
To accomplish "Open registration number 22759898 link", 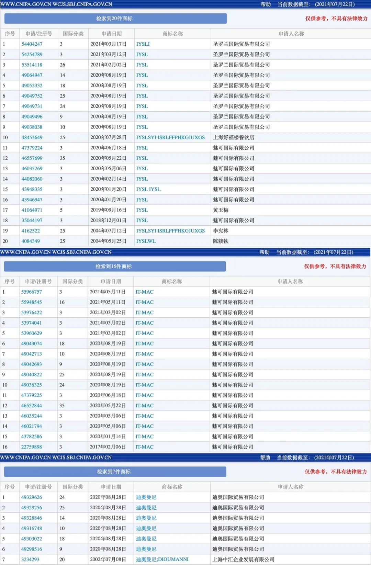I will [32, 447].
